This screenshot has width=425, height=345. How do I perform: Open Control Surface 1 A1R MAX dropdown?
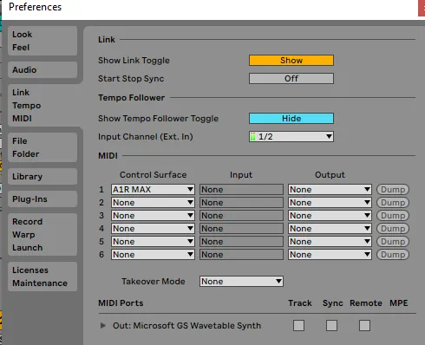153,189
